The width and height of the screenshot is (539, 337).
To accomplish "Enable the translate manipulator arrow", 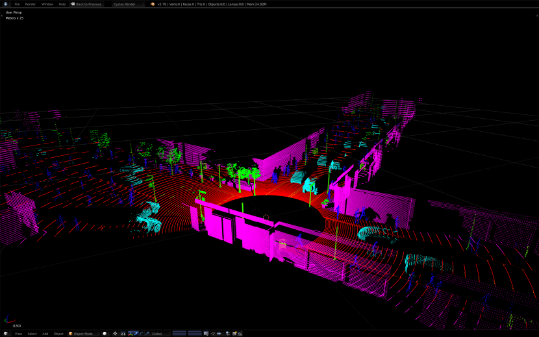I will (x=136, y=334).
